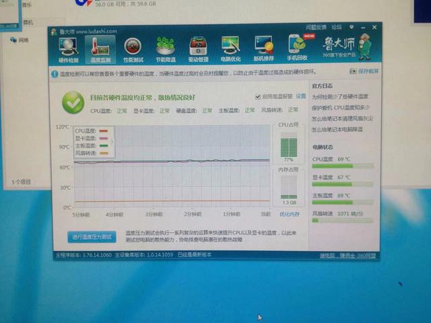This screenshot has height=323, width=431.
Task: Toggle the 启用高温报警 checkbox
Action: click(257, 97)
